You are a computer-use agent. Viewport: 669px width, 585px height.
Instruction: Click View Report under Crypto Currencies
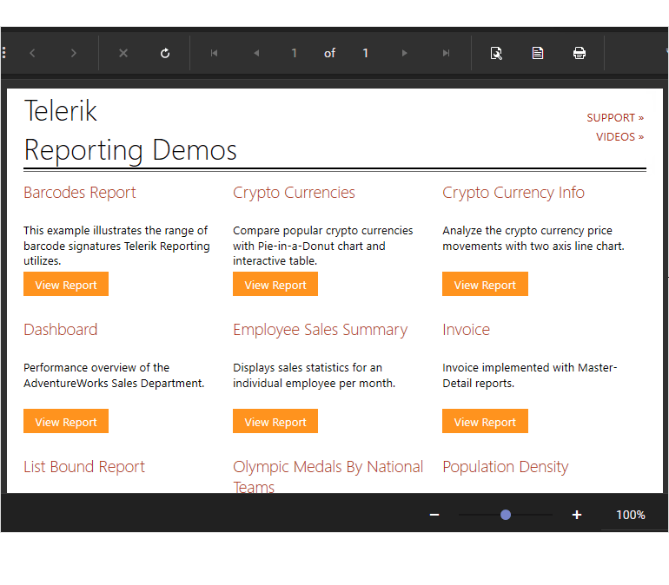[275, 284]
